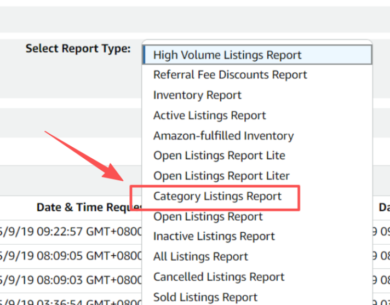The height and width of the screenshot is (305, 390).
Task: Select plain Open Listings Report option
Action: tap(208, 216)
